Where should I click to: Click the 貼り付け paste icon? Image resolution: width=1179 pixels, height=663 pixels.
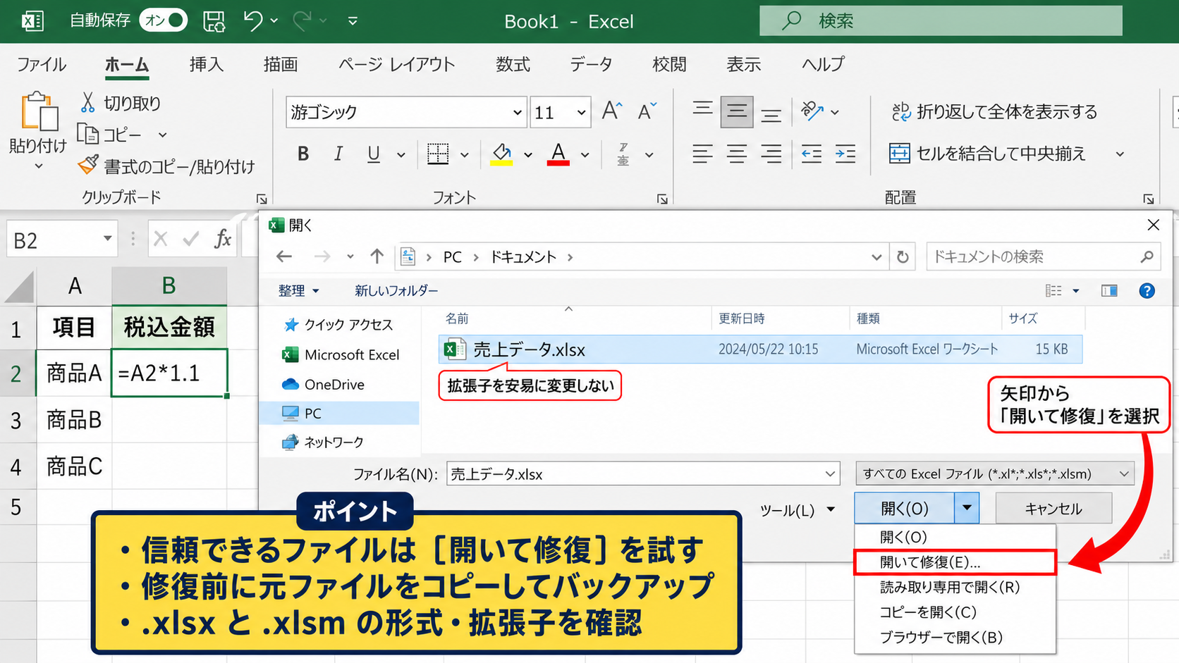39,111
